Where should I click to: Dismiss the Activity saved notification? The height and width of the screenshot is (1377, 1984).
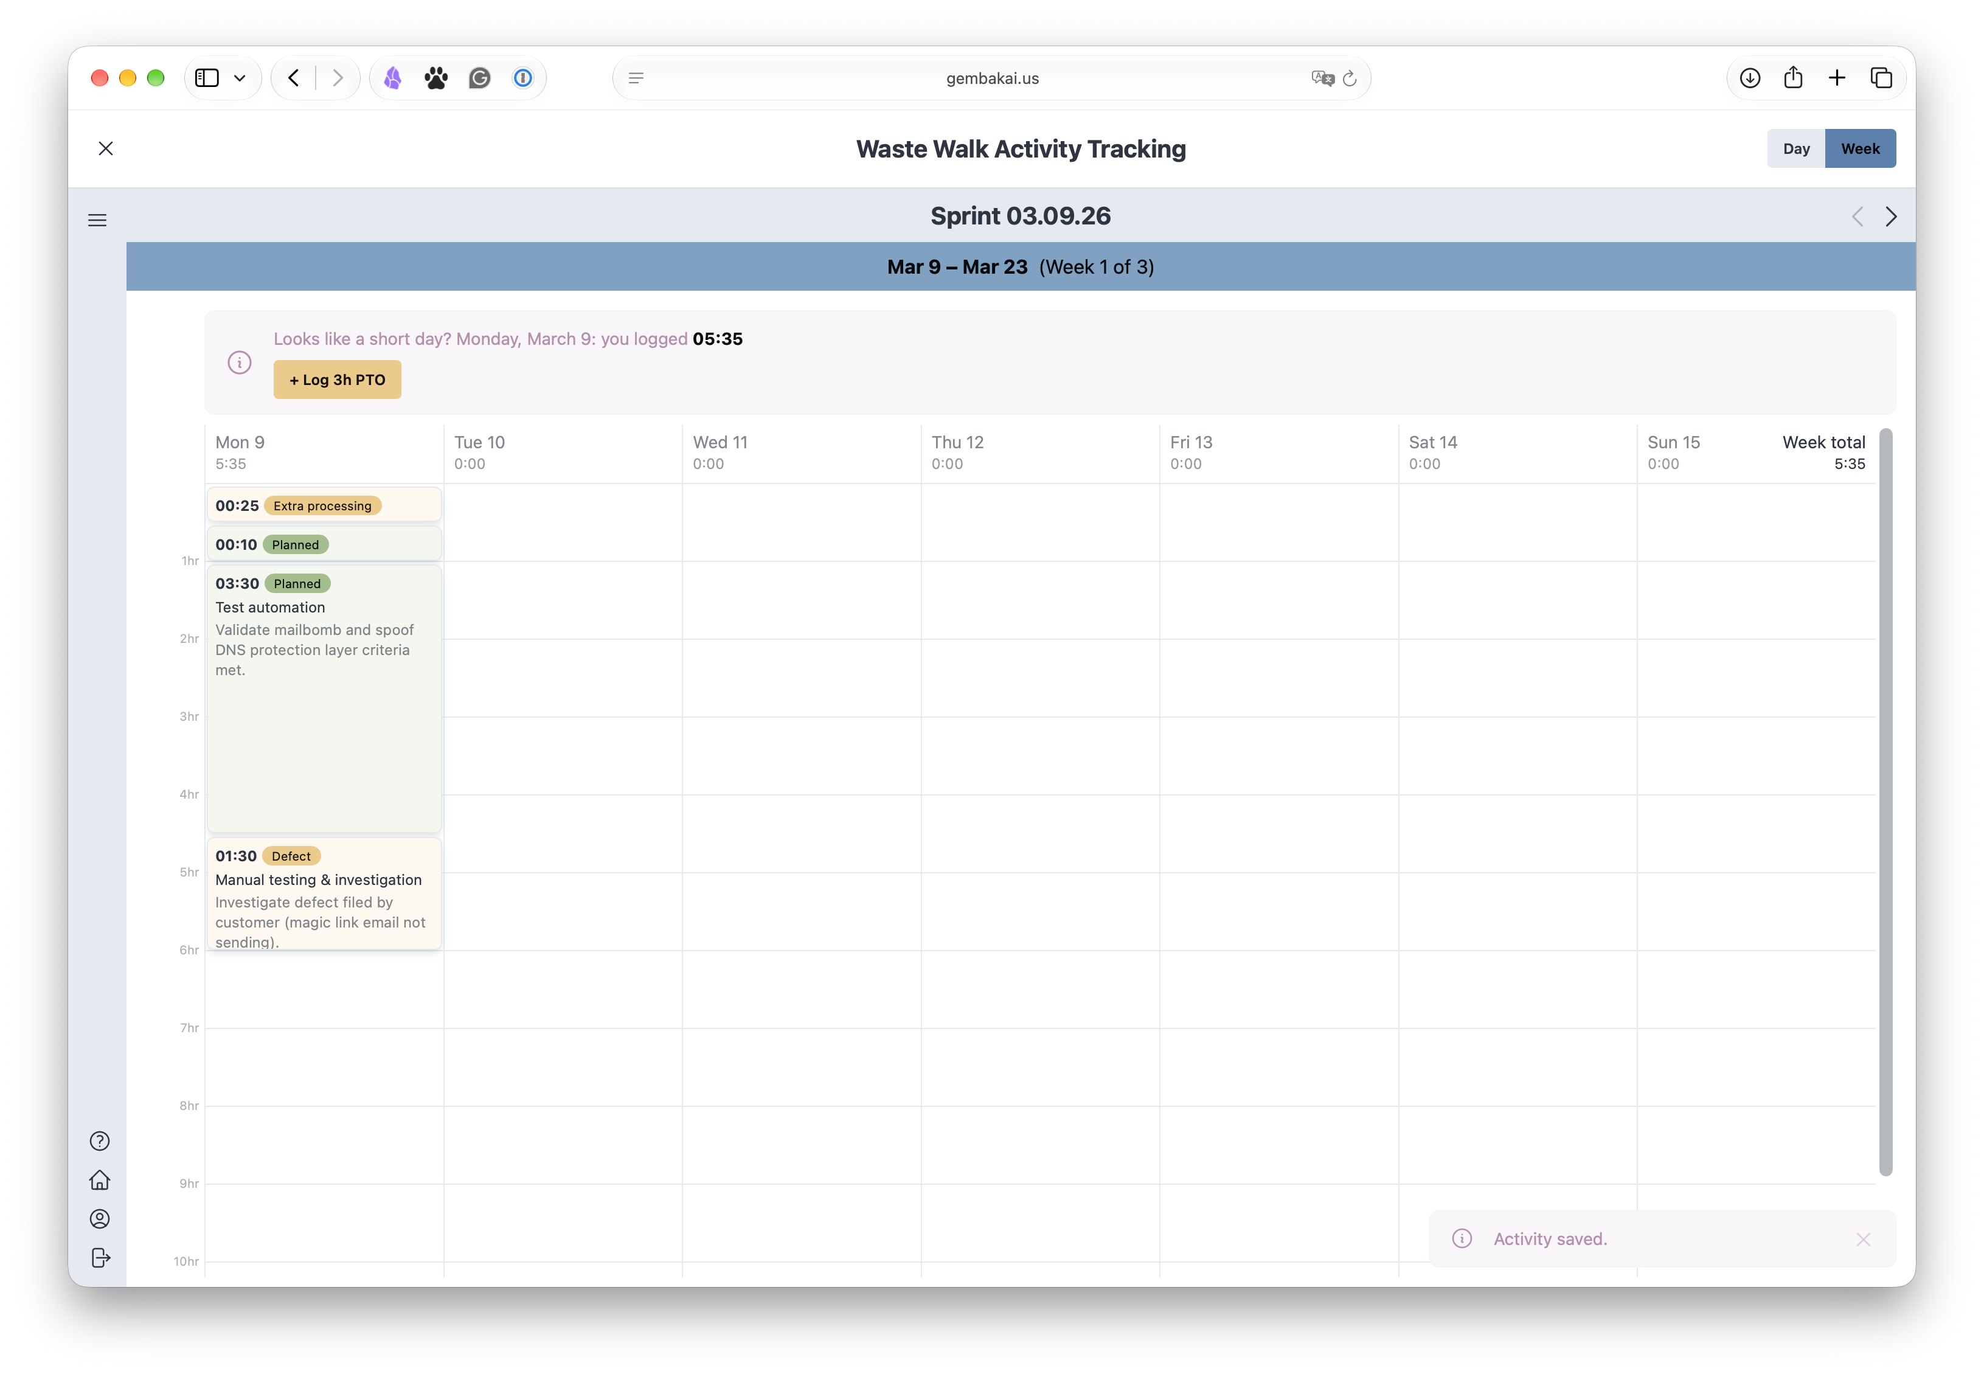[x=1863, y=1239]
